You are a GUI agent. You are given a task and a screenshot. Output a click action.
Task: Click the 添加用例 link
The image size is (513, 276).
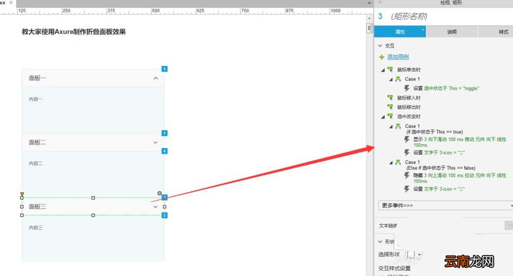pyautogui.click(x=398, y=57)
